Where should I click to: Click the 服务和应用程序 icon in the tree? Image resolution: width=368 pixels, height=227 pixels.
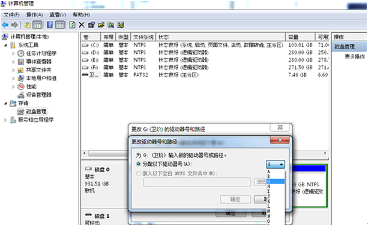[13, 120]
